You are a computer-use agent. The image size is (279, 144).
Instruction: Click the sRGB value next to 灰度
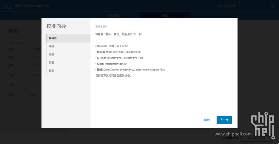[x=32, y=85]
